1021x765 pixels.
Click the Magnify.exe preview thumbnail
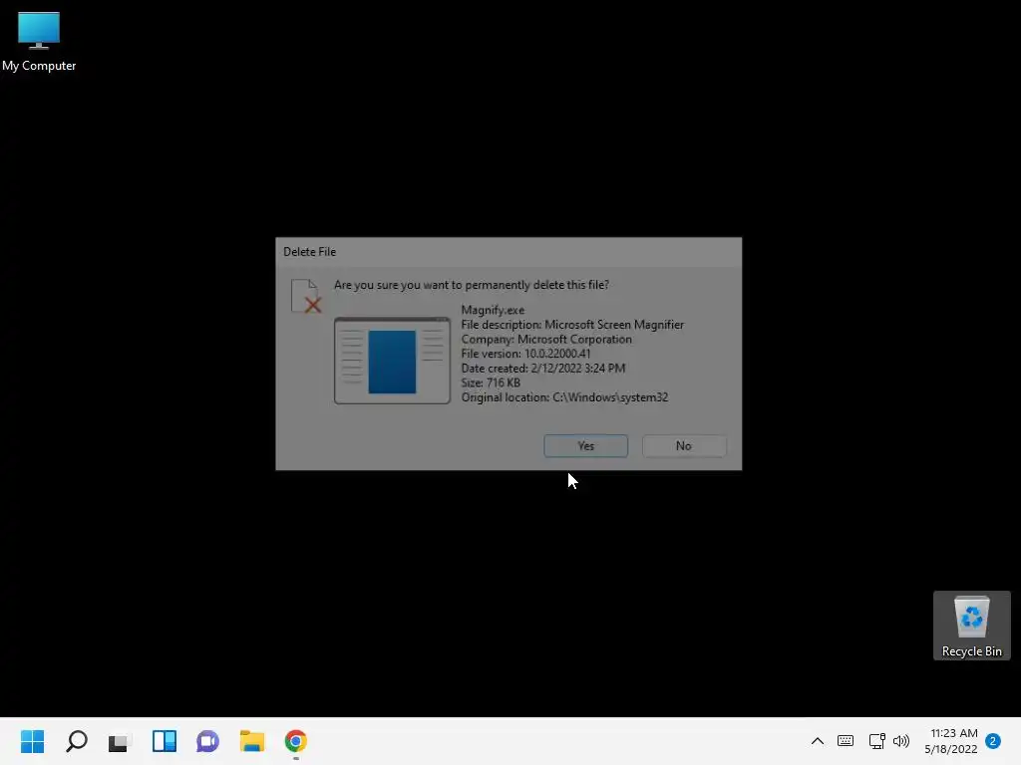click(392, 361)
